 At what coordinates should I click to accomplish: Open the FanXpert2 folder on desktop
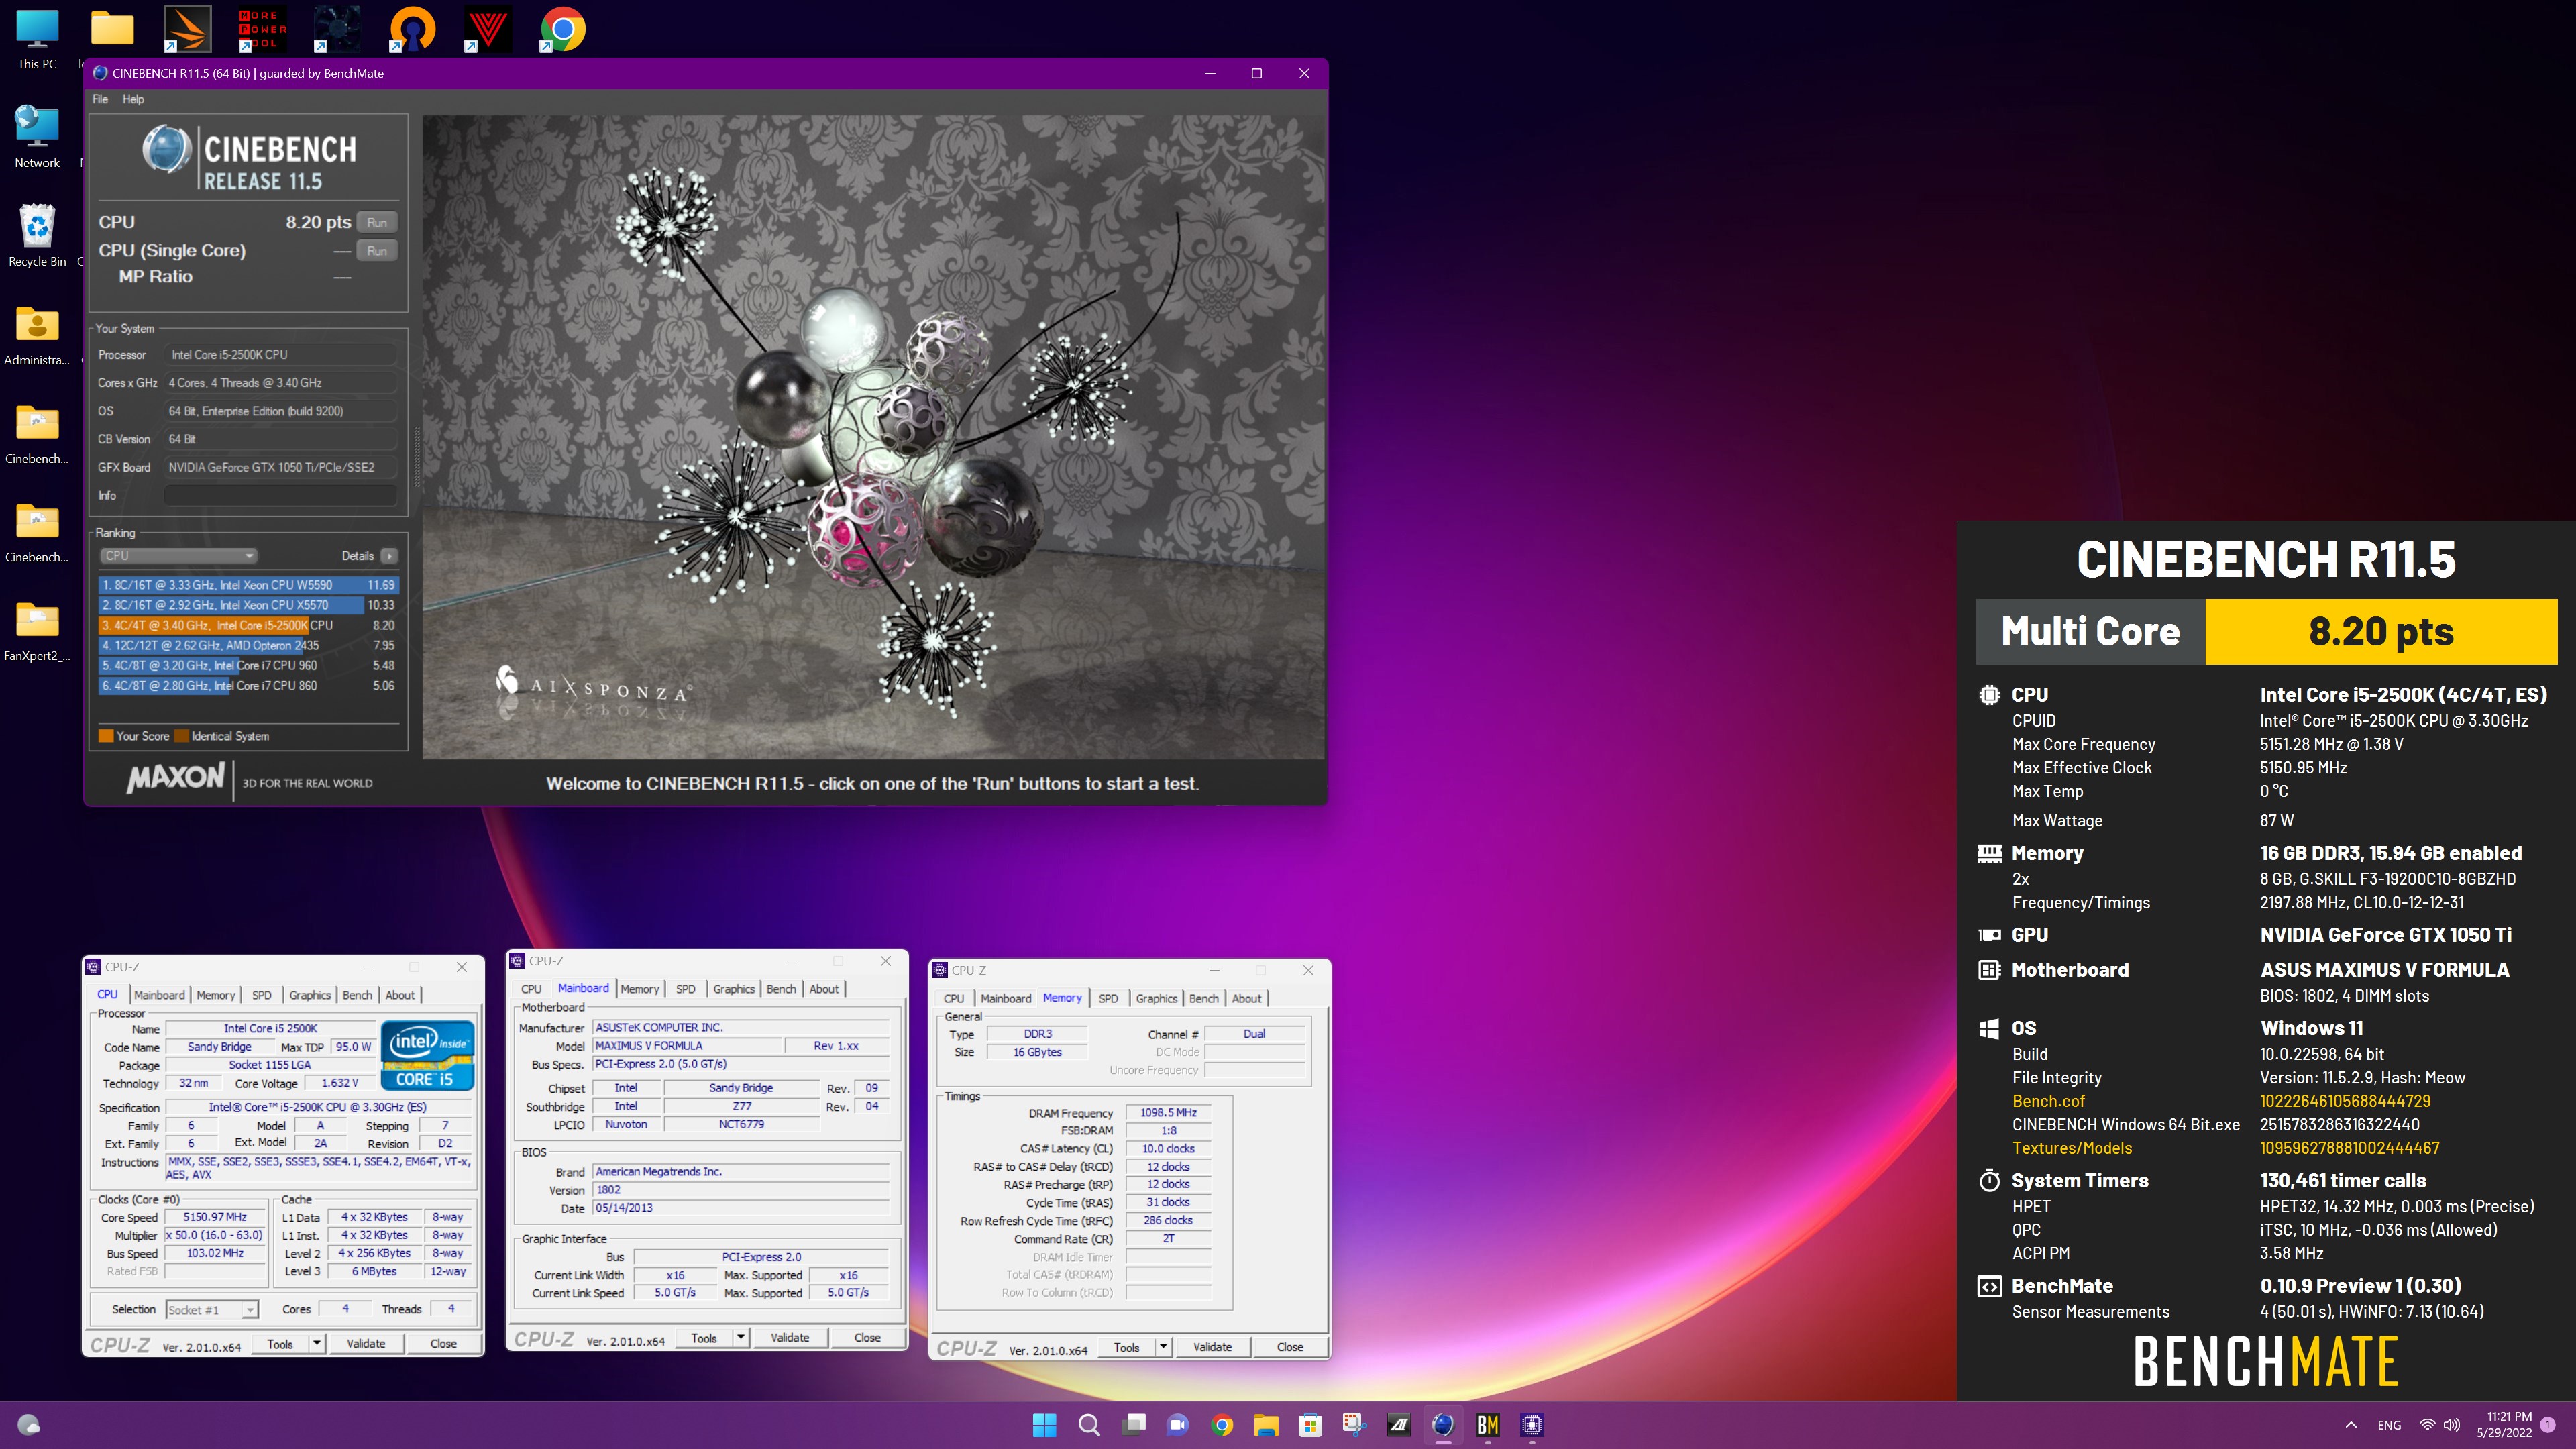point(37,631)
